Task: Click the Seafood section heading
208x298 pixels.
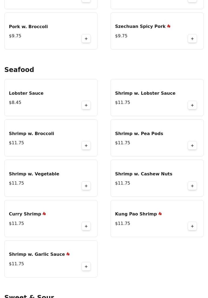Action: [x=19, y=70]
